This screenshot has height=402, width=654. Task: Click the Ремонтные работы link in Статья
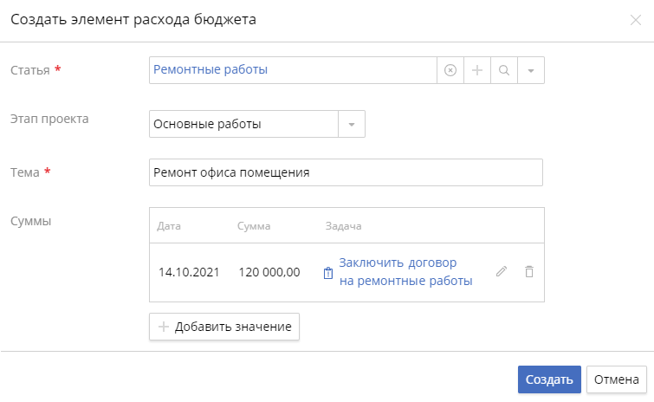(x=210, y=70)
